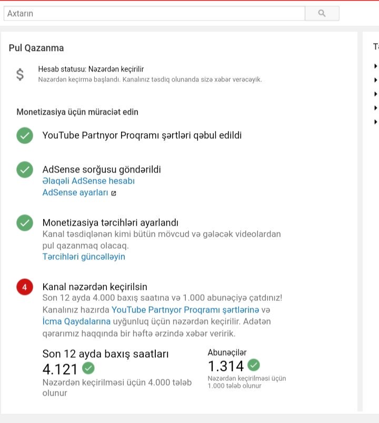
Task: Click Son 12 ayda baxış saatları label
Action: coord(106,354)
